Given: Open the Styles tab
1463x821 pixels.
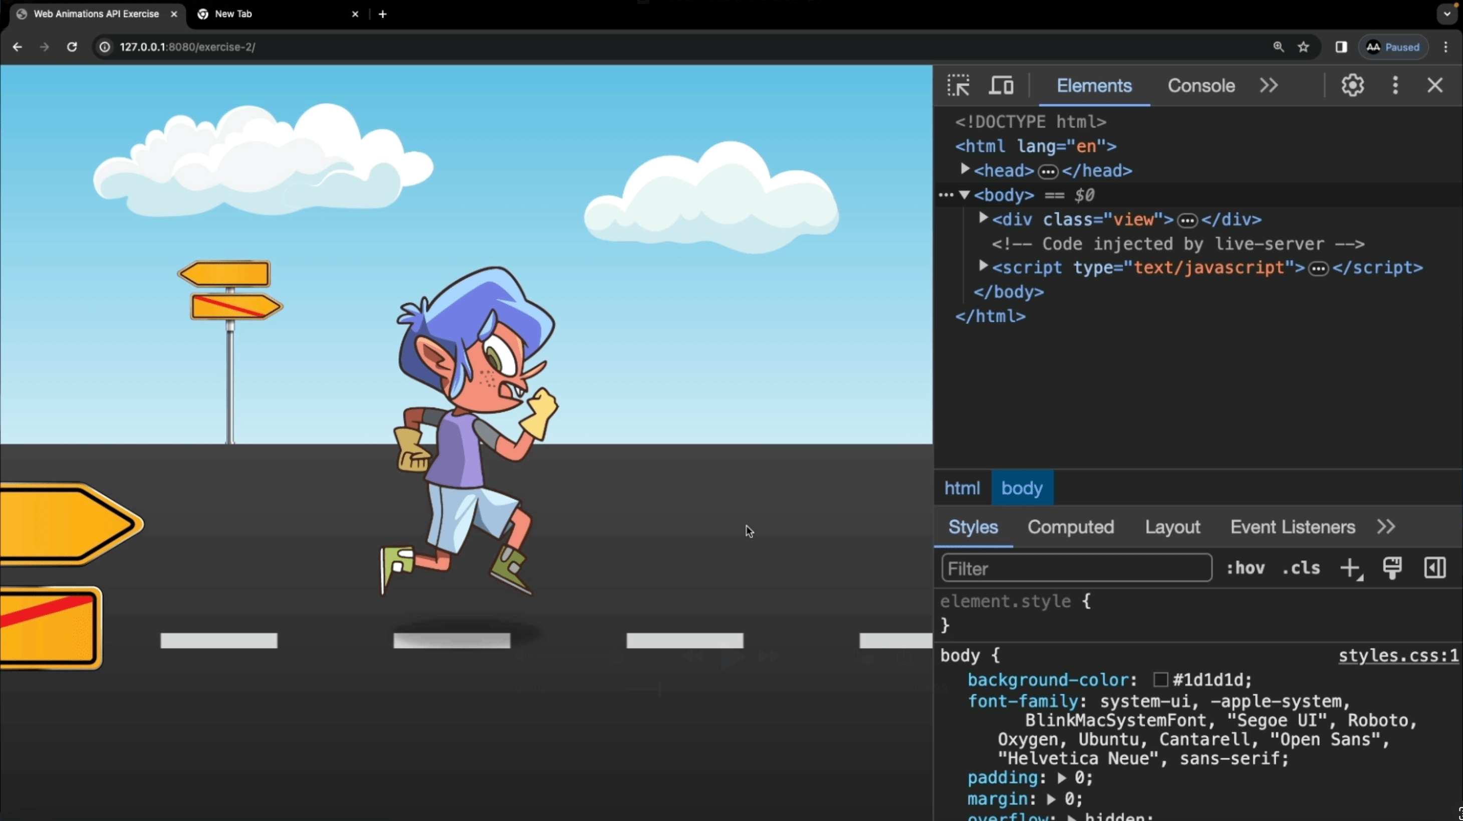Looking at the screenshot, I should [973, 527].
